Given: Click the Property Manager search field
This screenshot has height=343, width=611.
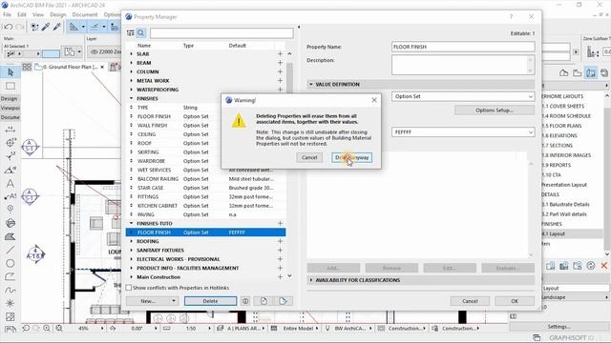Looking at the screenshot, I should (221, 33).
